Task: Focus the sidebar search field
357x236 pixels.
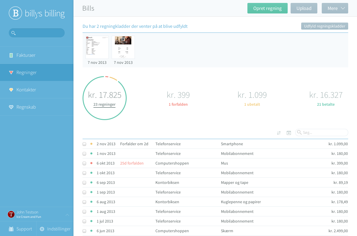Action: click(x=37, y=33)
